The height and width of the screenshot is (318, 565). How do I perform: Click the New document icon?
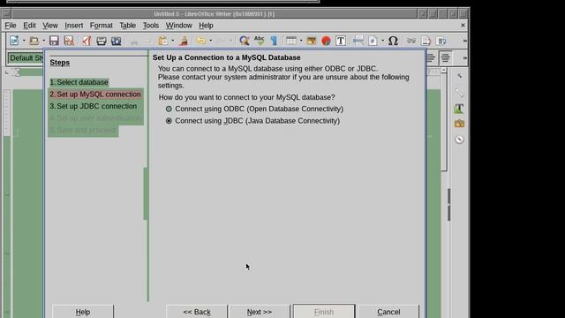[x=14, y=41]
